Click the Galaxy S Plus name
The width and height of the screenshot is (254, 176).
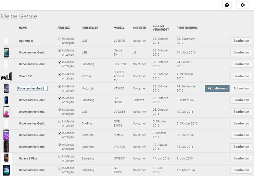[x=28, y=159]
